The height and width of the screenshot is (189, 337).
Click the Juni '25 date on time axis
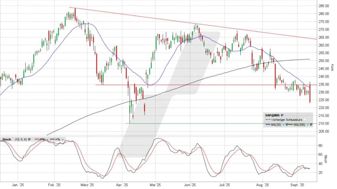pyautogui.click(x=190, y=184)
